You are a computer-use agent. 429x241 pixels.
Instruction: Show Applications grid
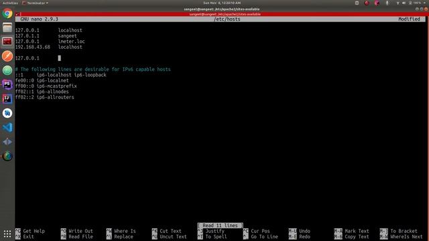tap(7, 234)
